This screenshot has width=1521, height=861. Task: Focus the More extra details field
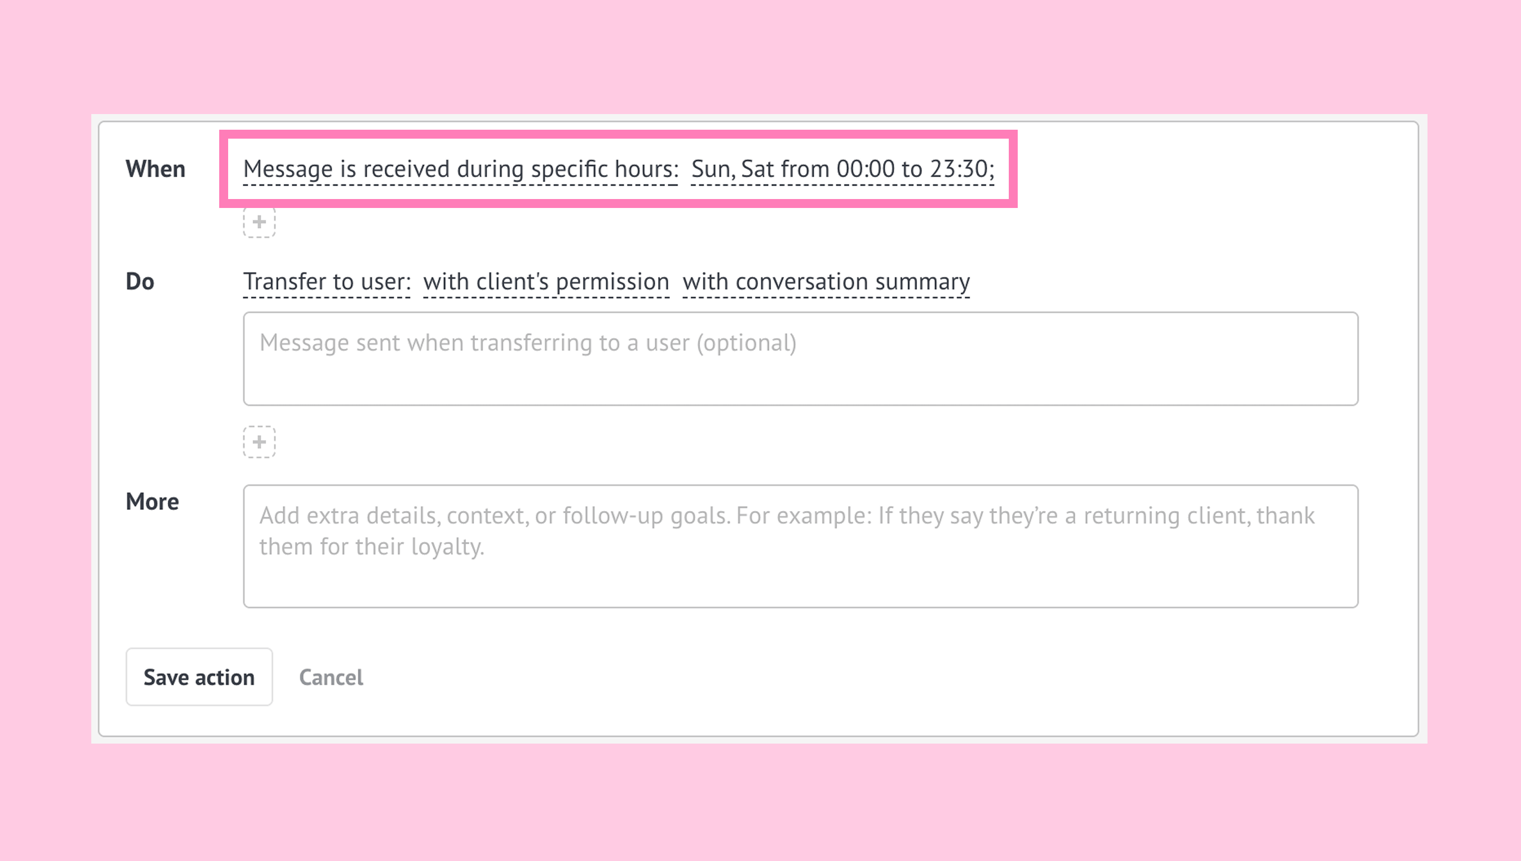[800, 546]
